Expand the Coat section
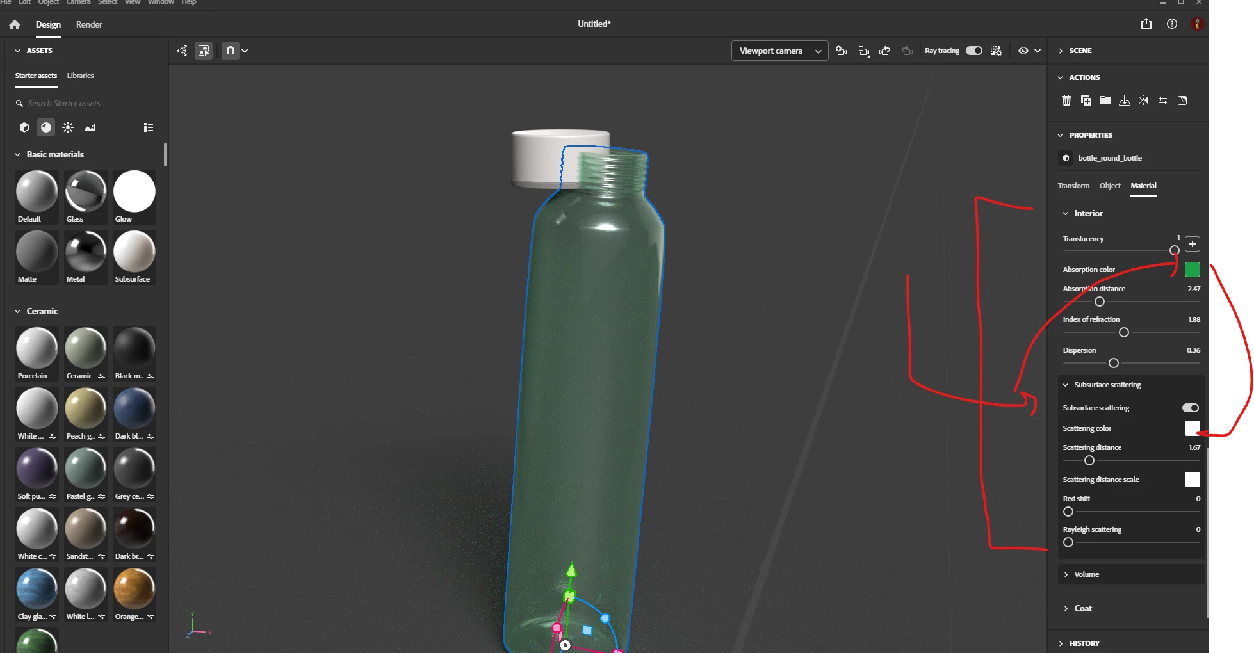Viewport: 1254px width, 653px height. tap(1066, 608)
